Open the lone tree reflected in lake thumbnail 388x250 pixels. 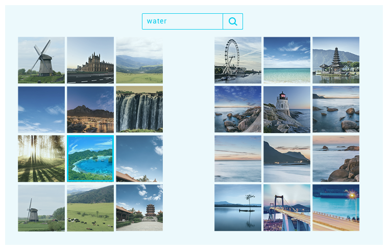[x=238, y=208]
